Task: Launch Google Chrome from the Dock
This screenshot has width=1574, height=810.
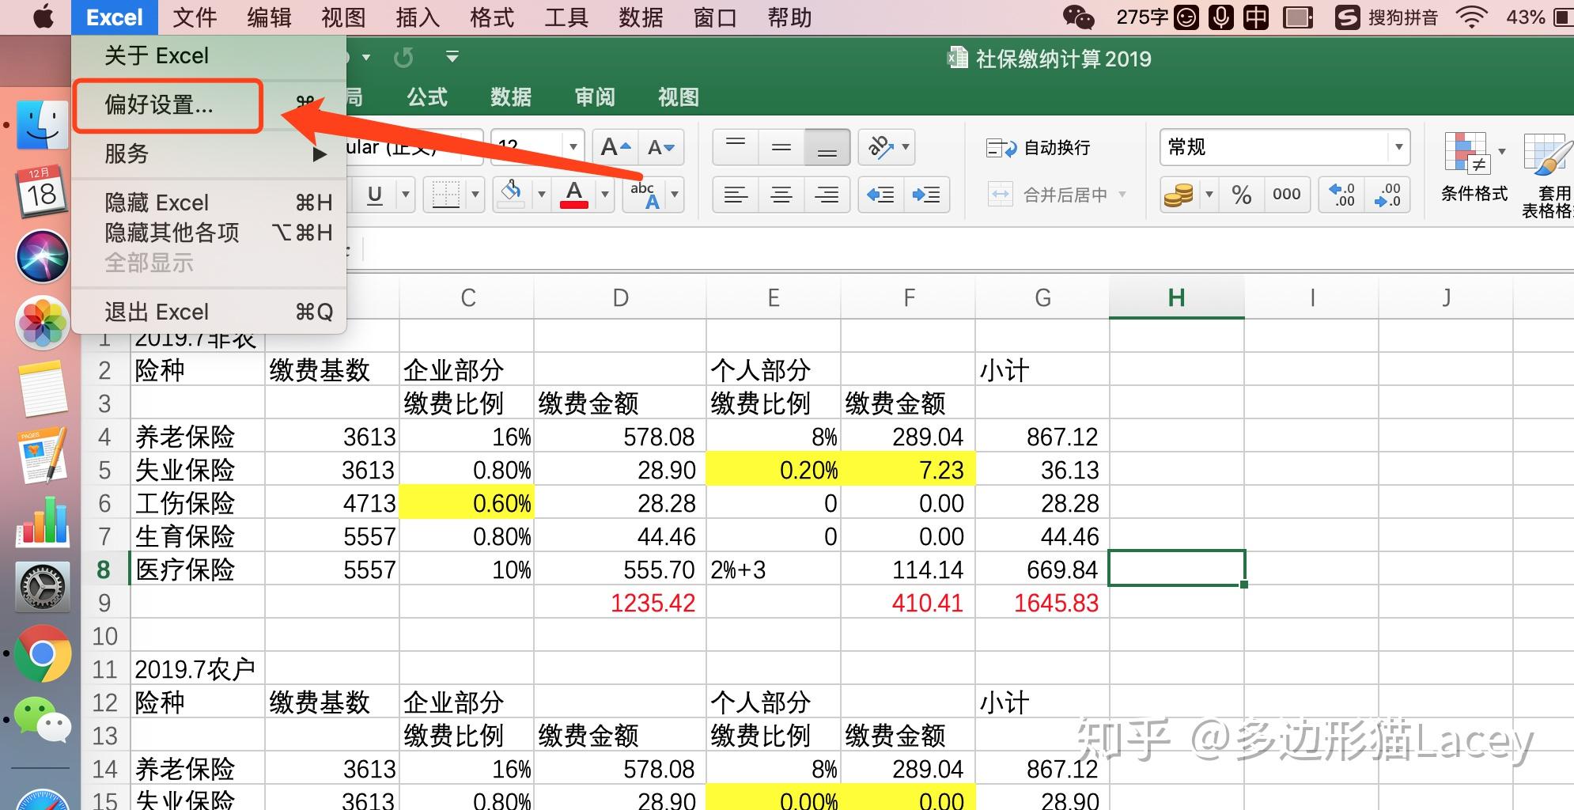Action: click(x=42, y=654)
